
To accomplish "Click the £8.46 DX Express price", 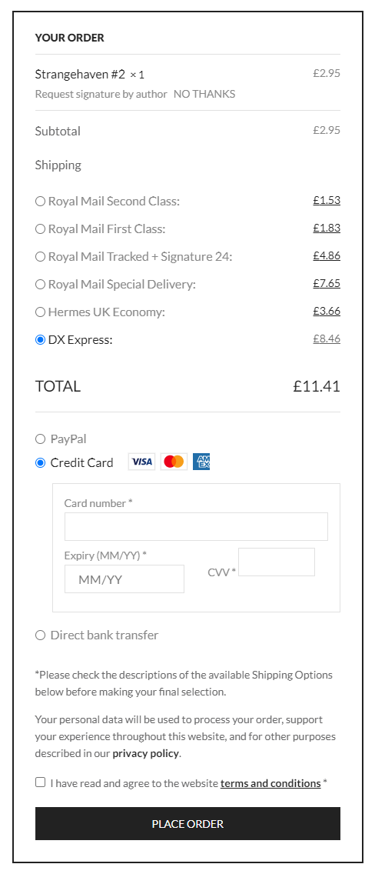I will point(327,339).
